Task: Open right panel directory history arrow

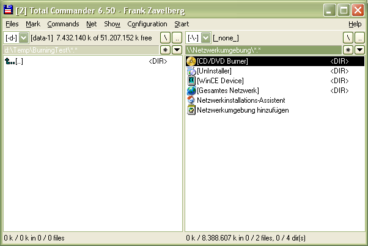Action: point(359,50)
